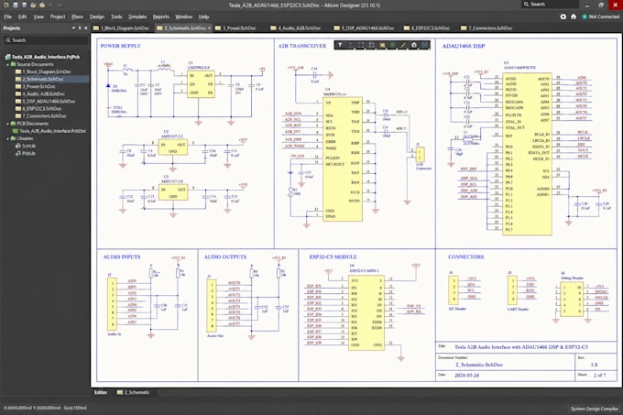Open the settings gear icon at top right
623x415 pixels.
pos(563,16)
